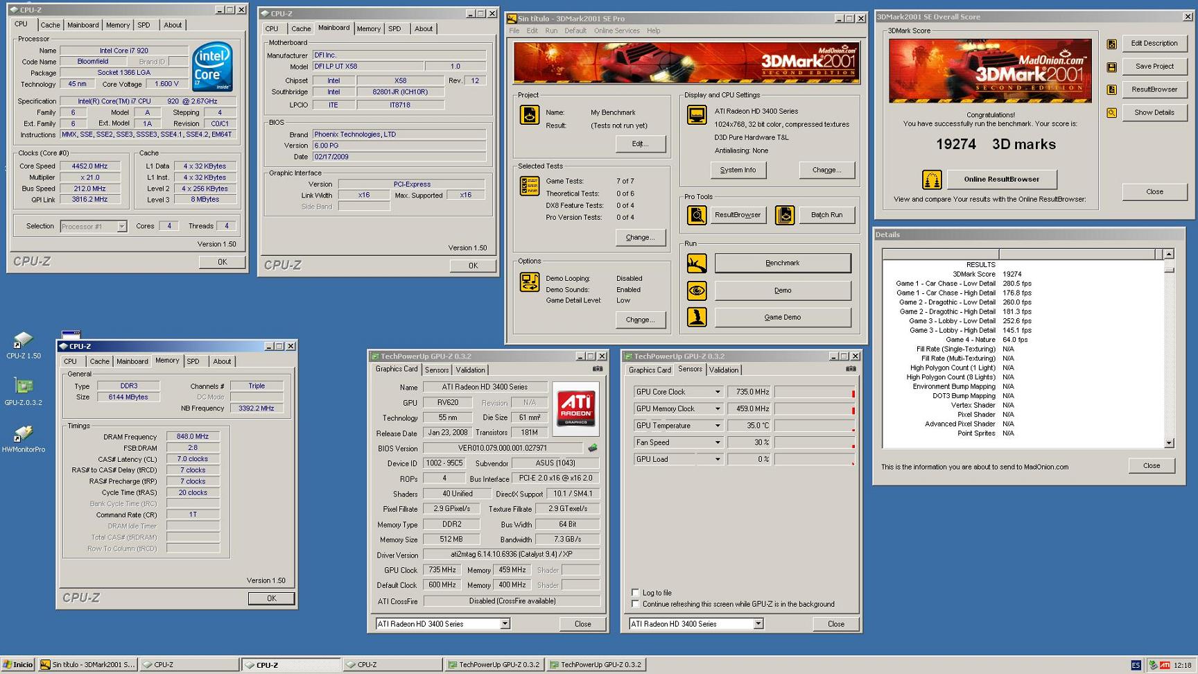Click the Options demo looping icon
The width and height of the screenshot is (1198, 674).
pyautogui.click(x=530, y=282)
